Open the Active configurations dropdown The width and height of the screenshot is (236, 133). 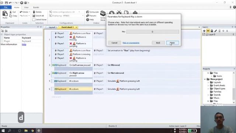[79, 12]
